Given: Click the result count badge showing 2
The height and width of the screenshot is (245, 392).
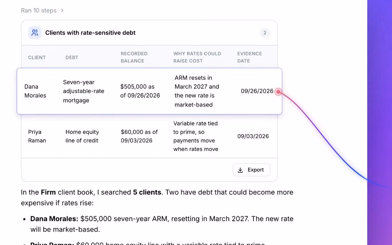Looking at the screenshot, I should 265,33.
